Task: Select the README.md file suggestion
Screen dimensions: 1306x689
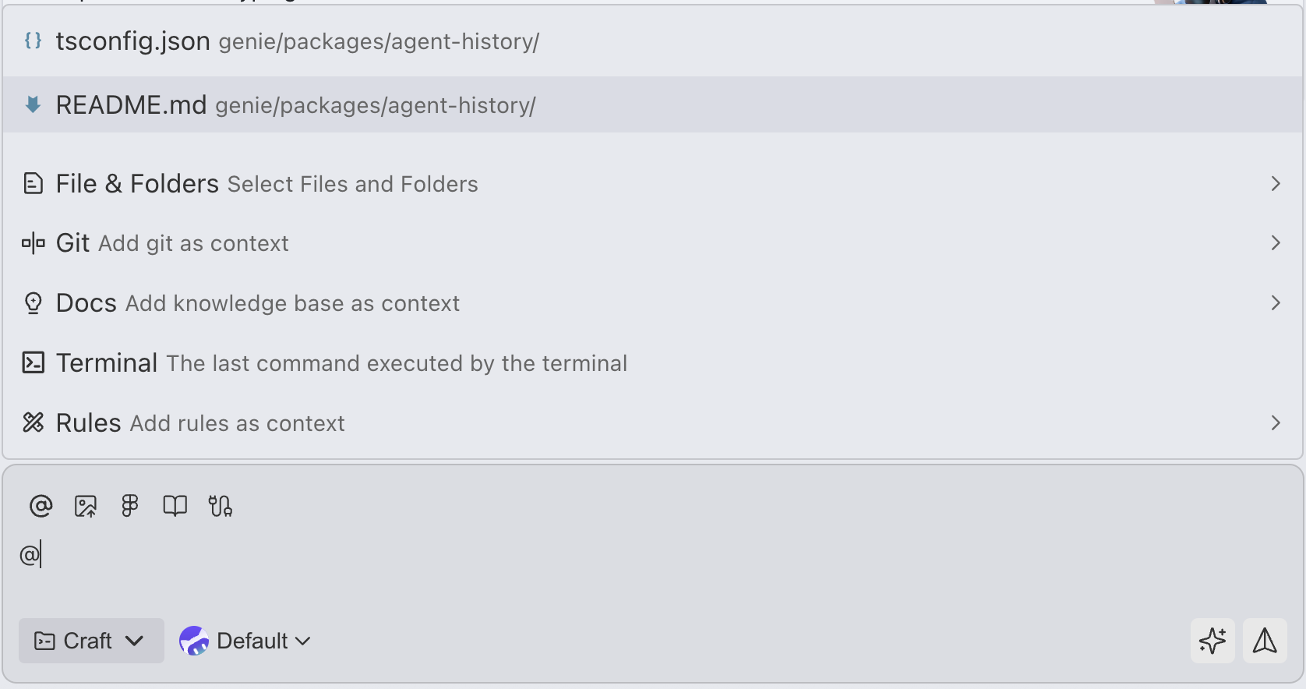Action: coord(296,105)
